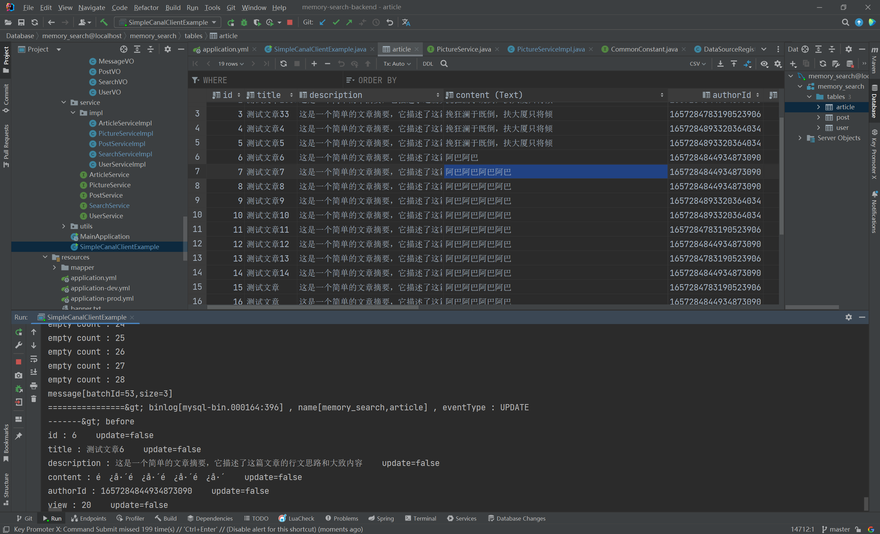Viewport: 880px width, 534px height.
Task: Open Database Changes tool window button
Action: 516,518
